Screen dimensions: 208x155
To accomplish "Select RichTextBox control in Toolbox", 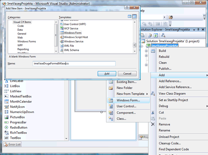I will [15, 133].
